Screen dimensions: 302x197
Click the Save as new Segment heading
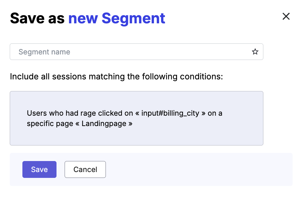[x=88, y=18]
